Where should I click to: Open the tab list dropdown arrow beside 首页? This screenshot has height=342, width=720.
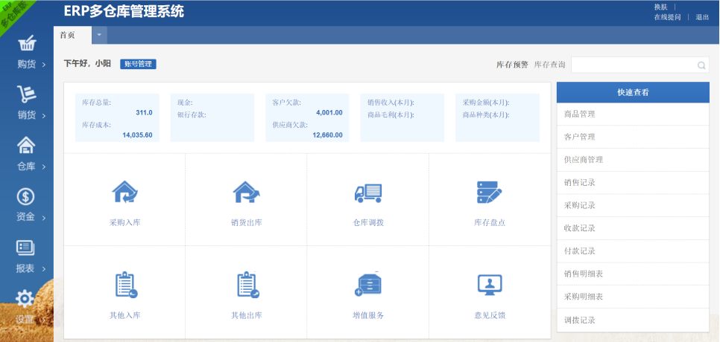pyautogui.click(x=99, y=35)
